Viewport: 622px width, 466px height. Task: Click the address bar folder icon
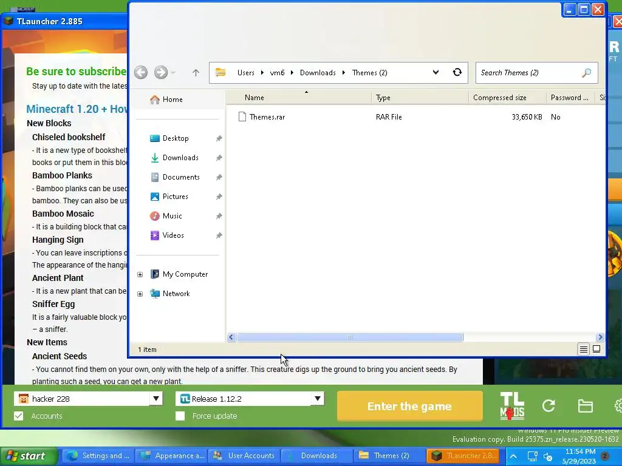coord(220,73)
